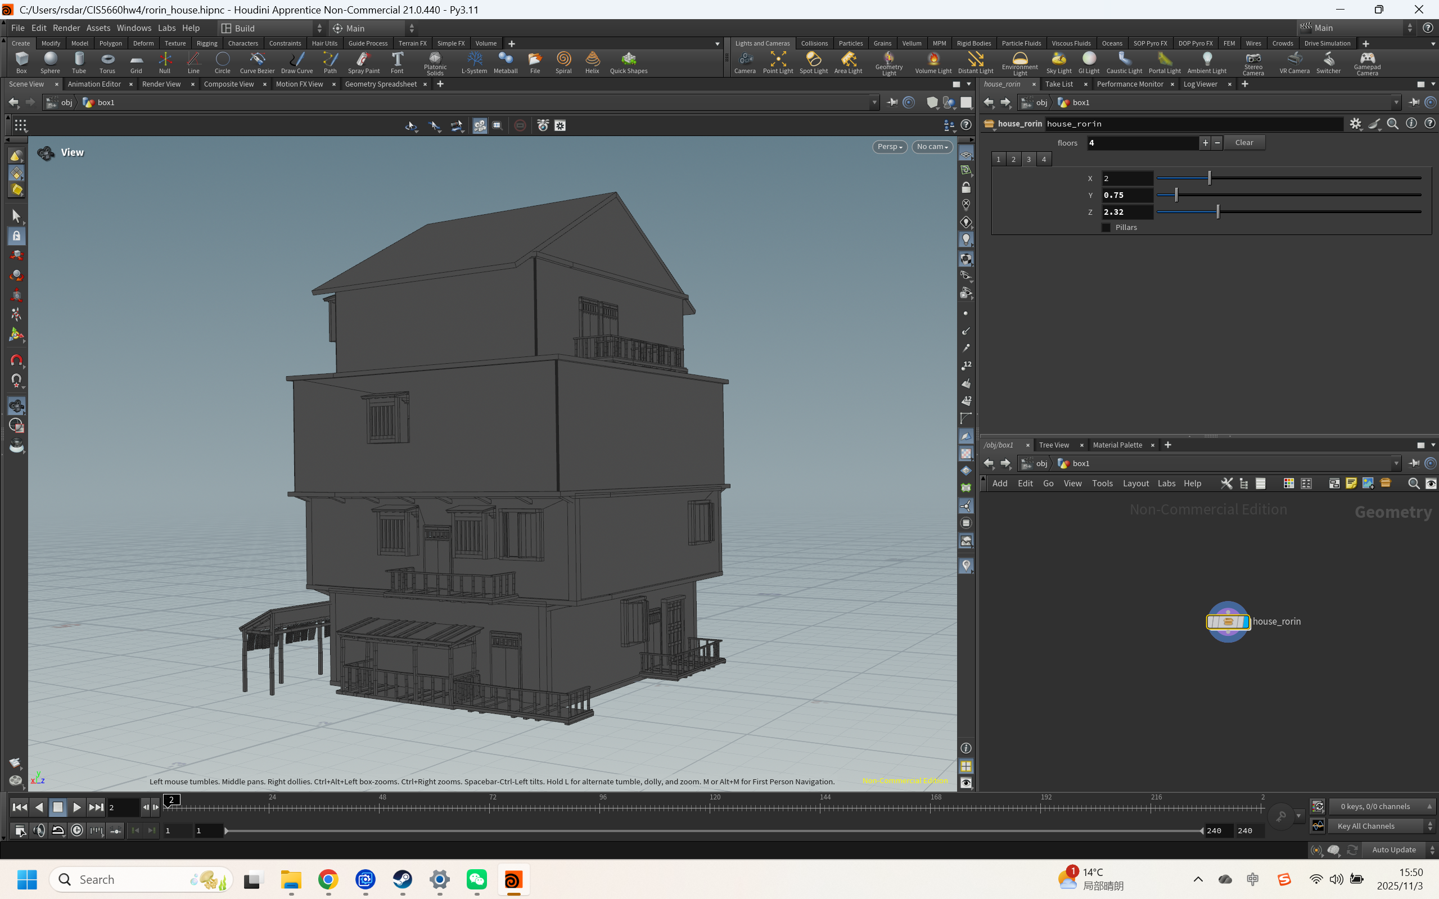Add a Spot Light
Image resolution: width=1439 pixels, height=899 pixels.
(814, 62)
